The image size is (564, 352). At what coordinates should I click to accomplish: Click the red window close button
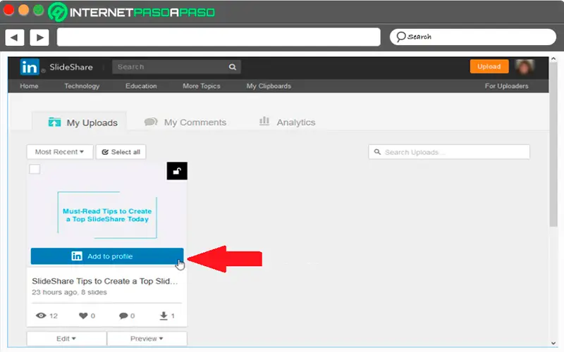[x=8, y=10]
